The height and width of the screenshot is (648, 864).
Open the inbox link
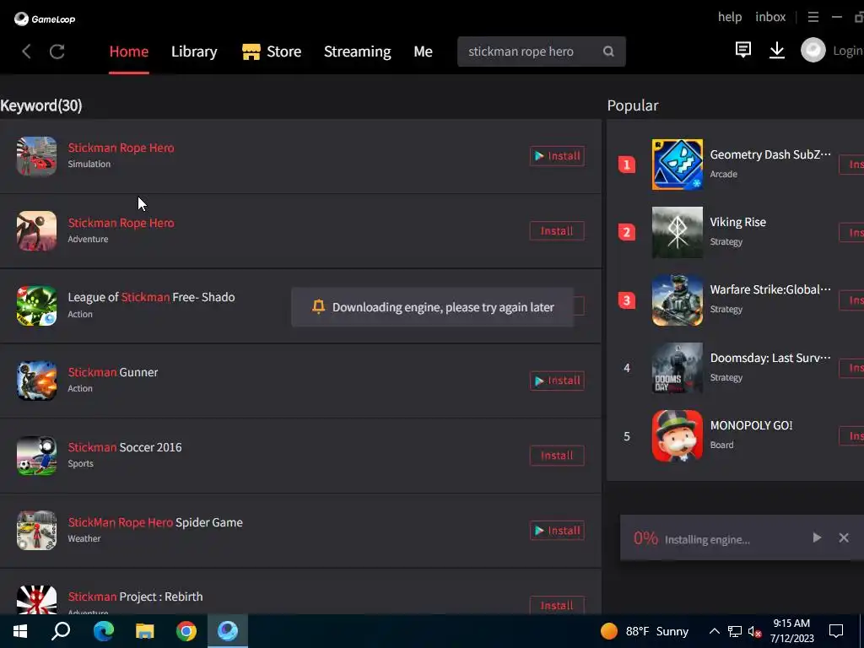[770, 17]
